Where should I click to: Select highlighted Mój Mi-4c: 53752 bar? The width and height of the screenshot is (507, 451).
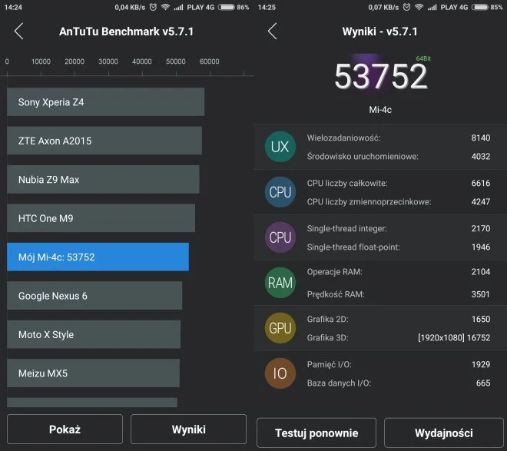point(98,257)
